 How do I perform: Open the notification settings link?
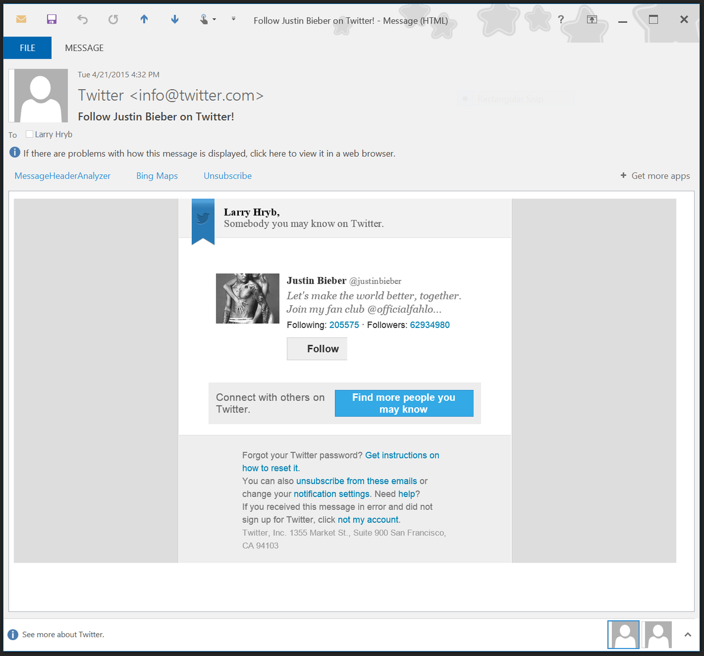331,494
